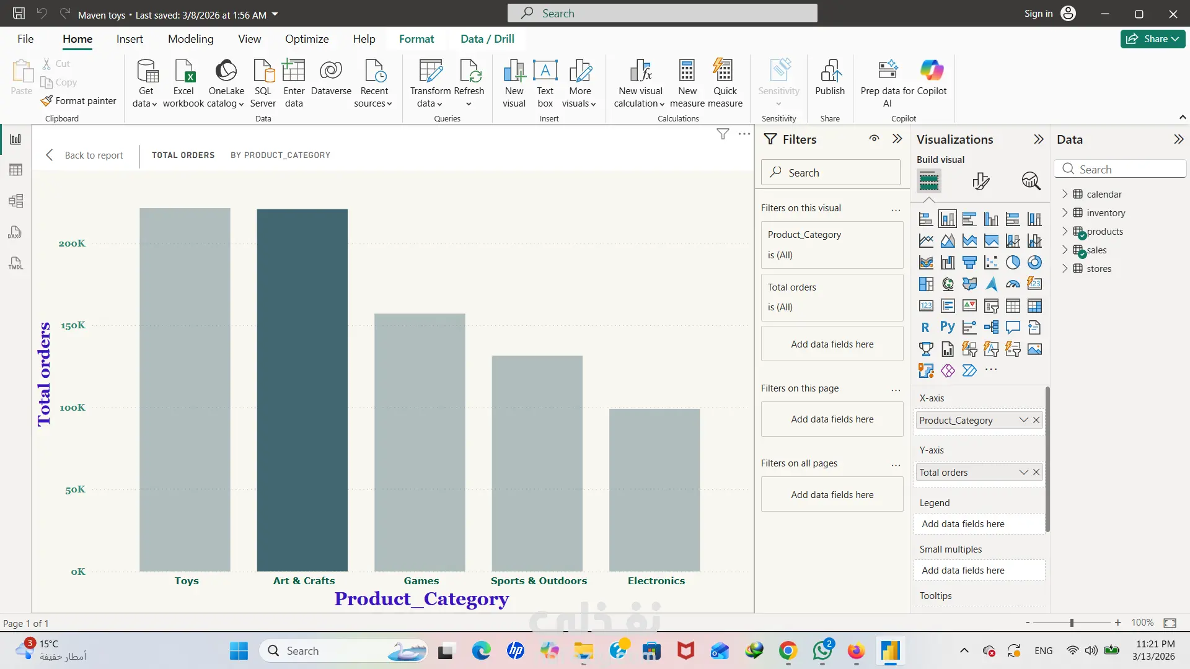The height and width of the screenshot is (669, 1190).
Task: Remove Product_Category field from X-axis
Action: [x=1036, y=420]
